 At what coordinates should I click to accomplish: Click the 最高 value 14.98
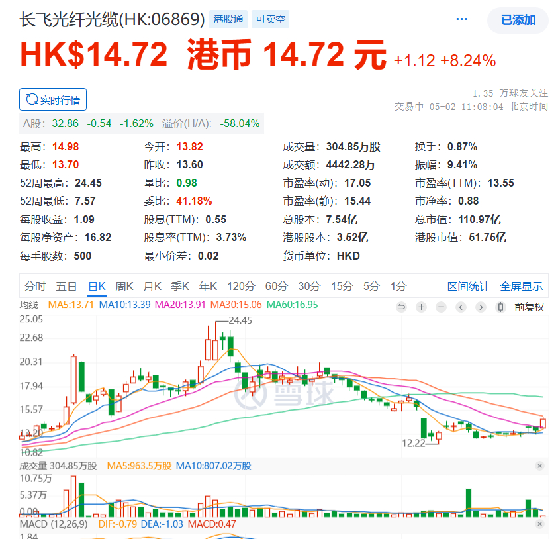[x=66, y=147]
